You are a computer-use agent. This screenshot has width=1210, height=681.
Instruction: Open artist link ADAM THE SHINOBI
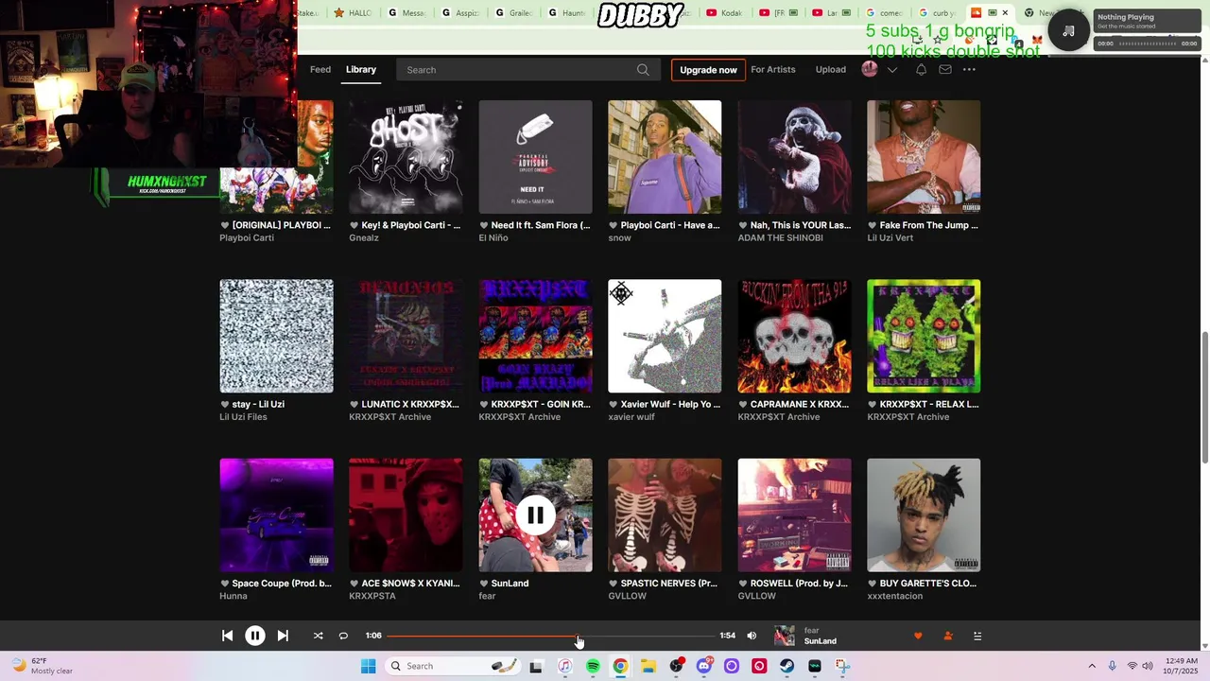click(780, 237)
